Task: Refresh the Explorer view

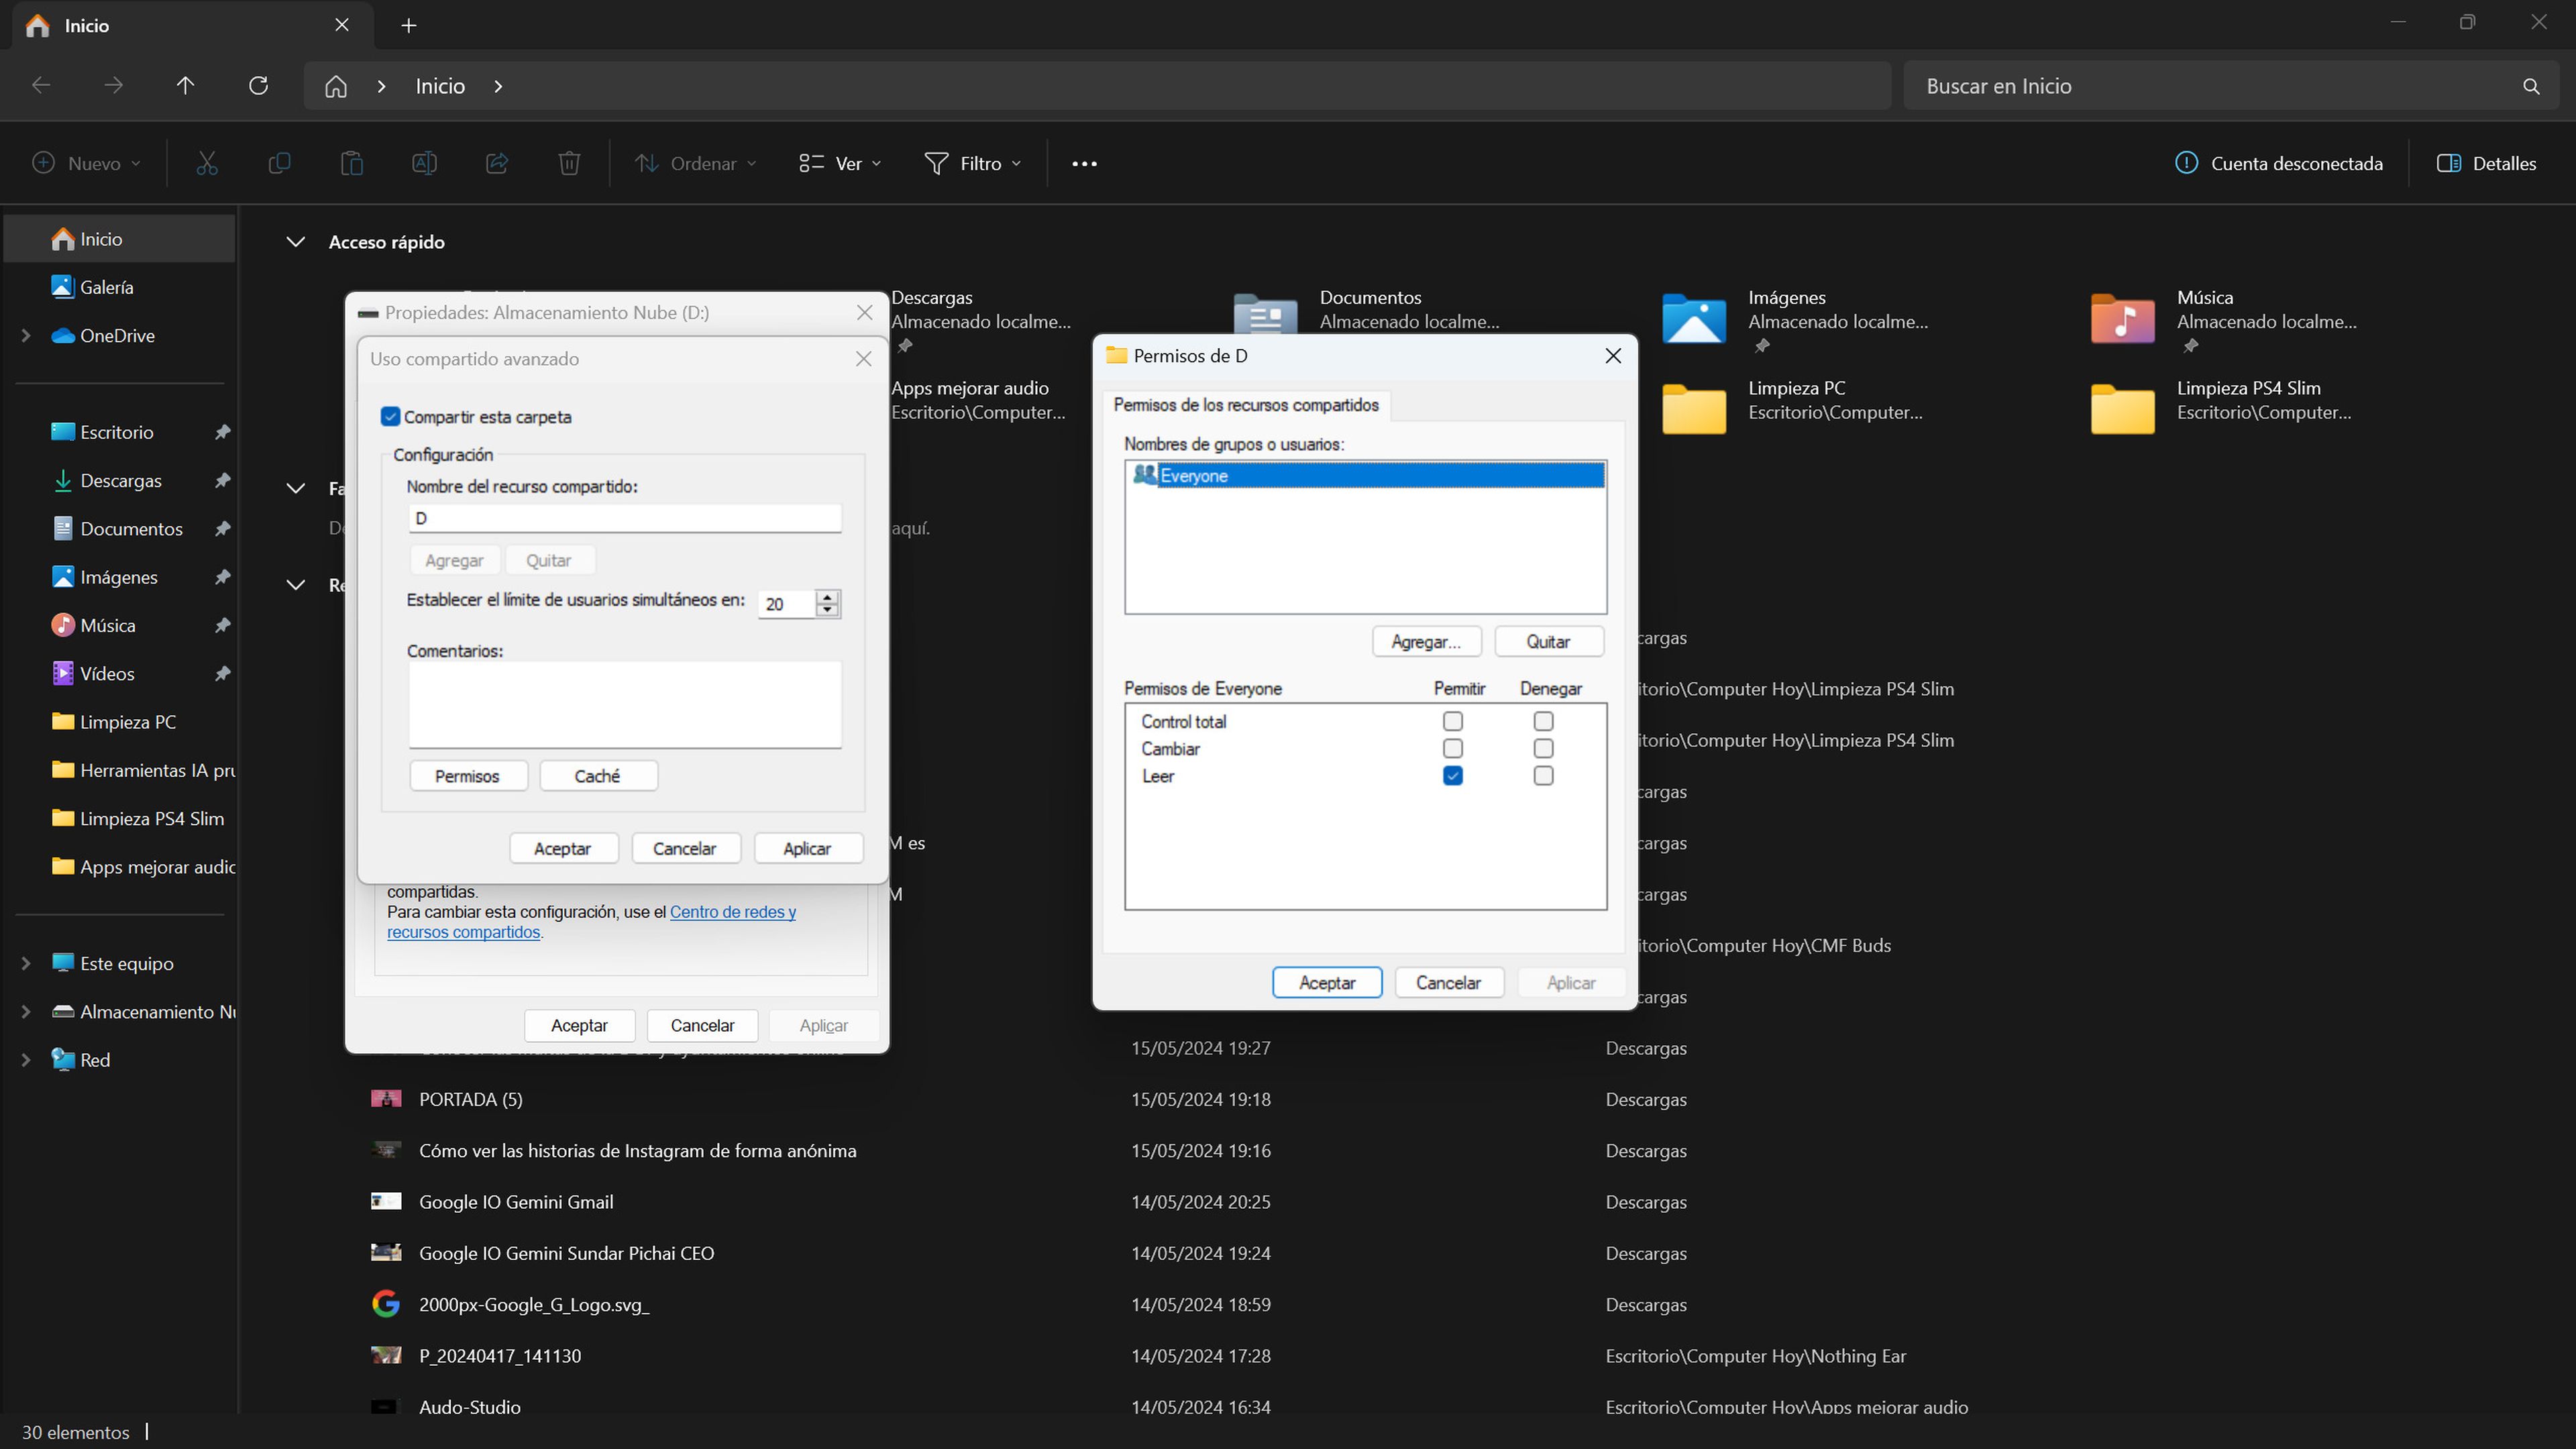Action: click(258, 86)
